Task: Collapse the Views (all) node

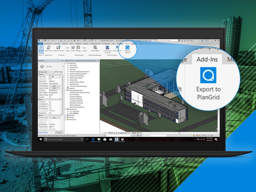Action: tap(65, 63)
